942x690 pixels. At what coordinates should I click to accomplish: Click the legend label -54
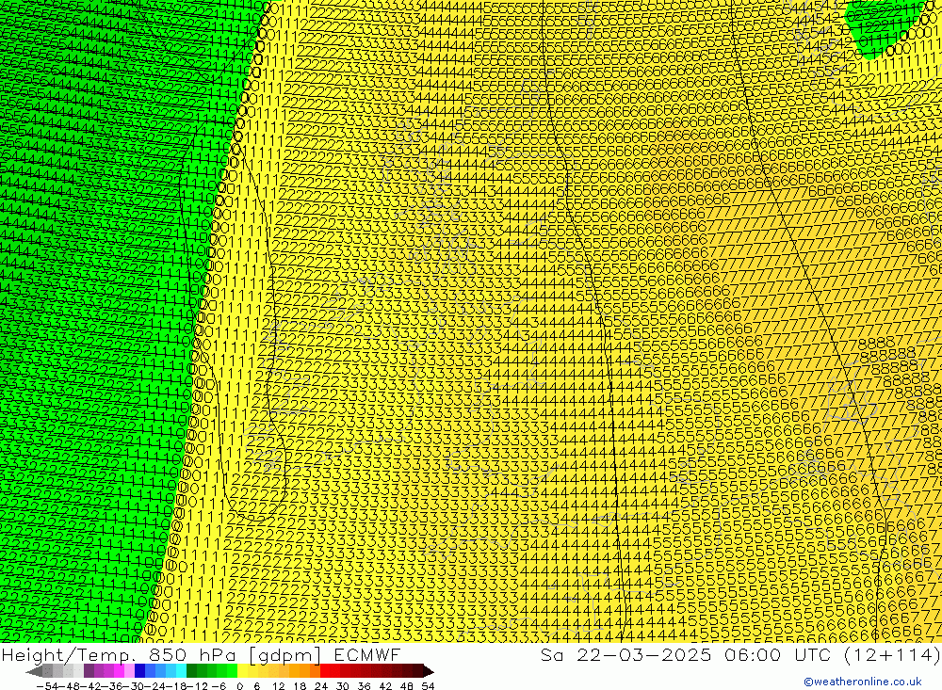pyautogui.click(x=47, y=686)
